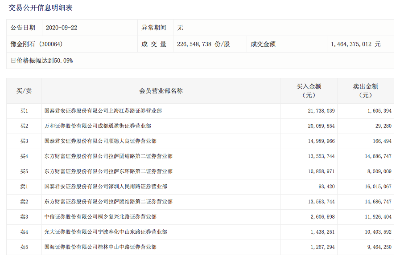Click 拉萨团结路第二证券营业部 in 卖2 row

click(108, 202)
